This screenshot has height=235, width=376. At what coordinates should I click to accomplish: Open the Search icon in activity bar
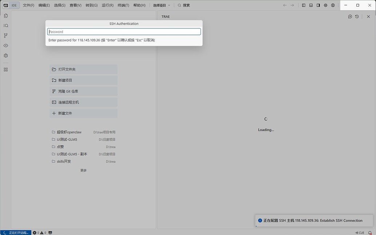point(6,26)
